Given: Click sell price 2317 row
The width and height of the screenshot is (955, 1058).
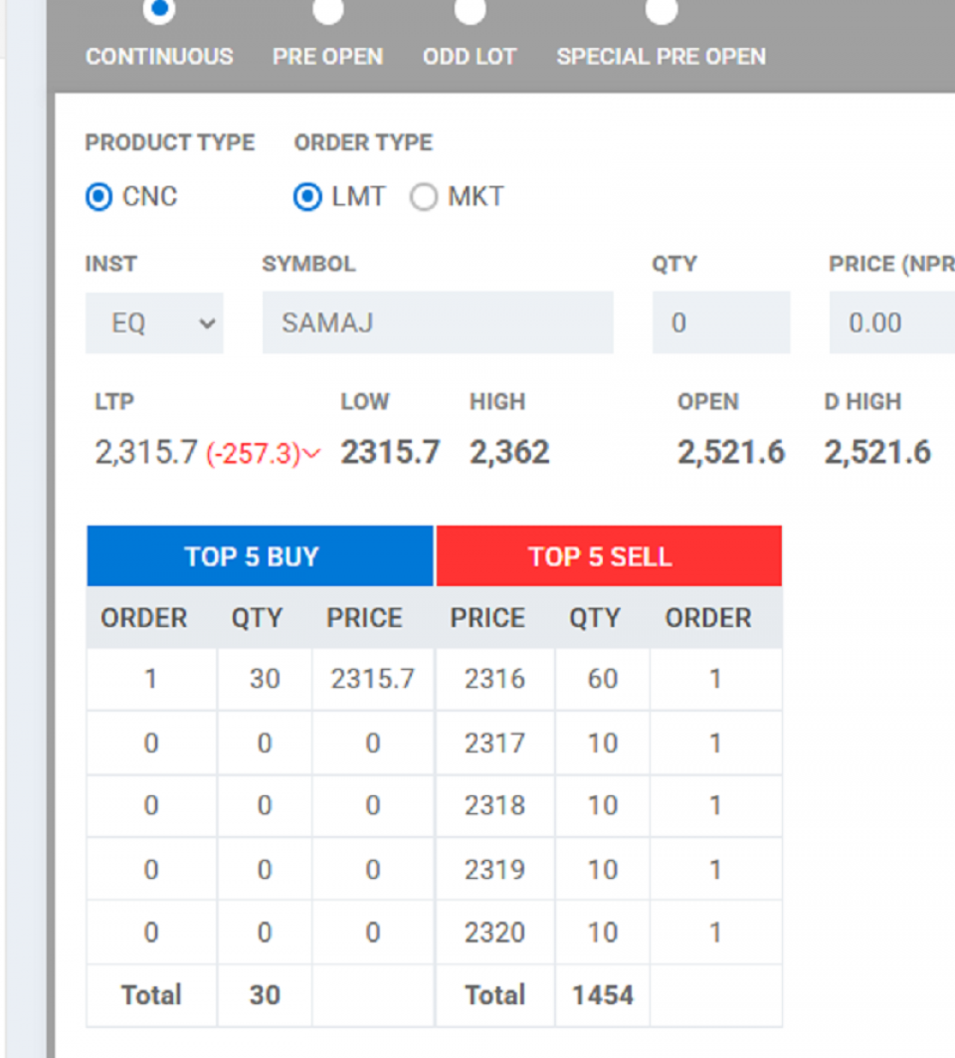Looking at the screenshot, I should [x=494, y=742].
